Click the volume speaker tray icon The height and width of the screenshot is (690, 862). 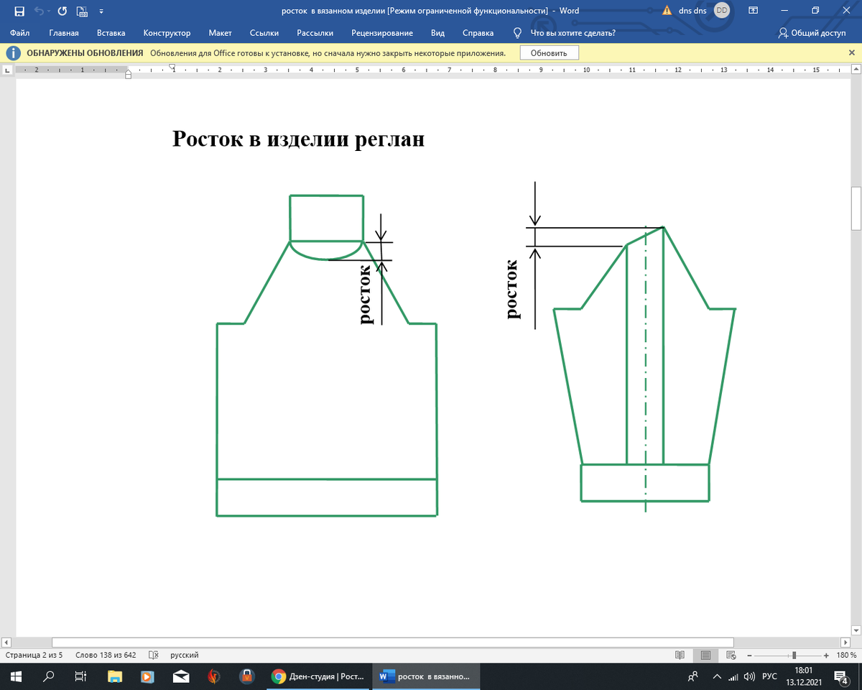(x=750, y=676)
